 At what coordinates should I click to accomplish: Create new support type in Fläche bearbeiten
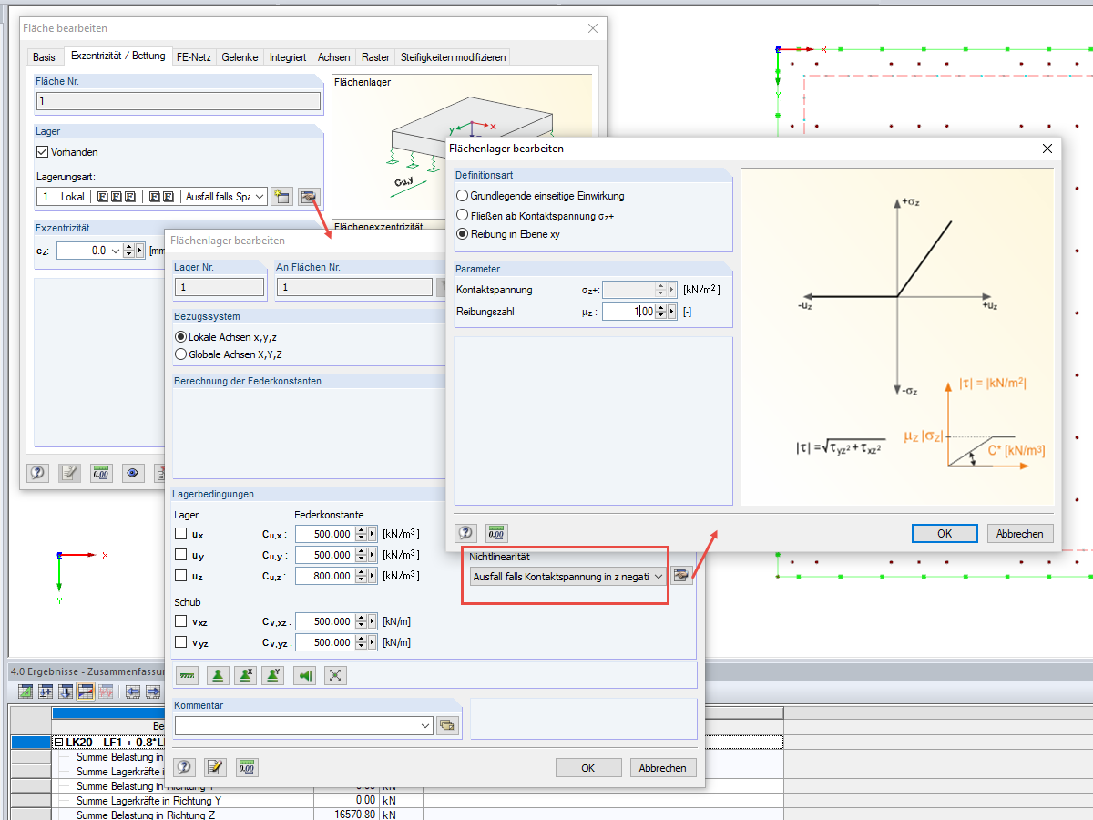(281, 196)
